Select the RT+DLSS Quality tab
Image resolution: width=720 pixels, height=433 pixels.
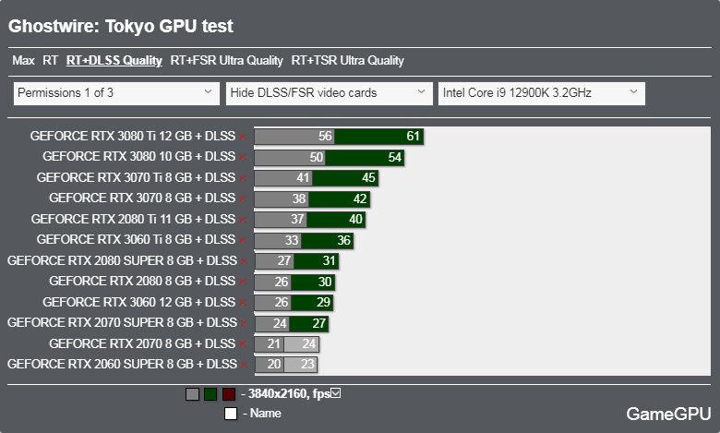coord(114,61)
